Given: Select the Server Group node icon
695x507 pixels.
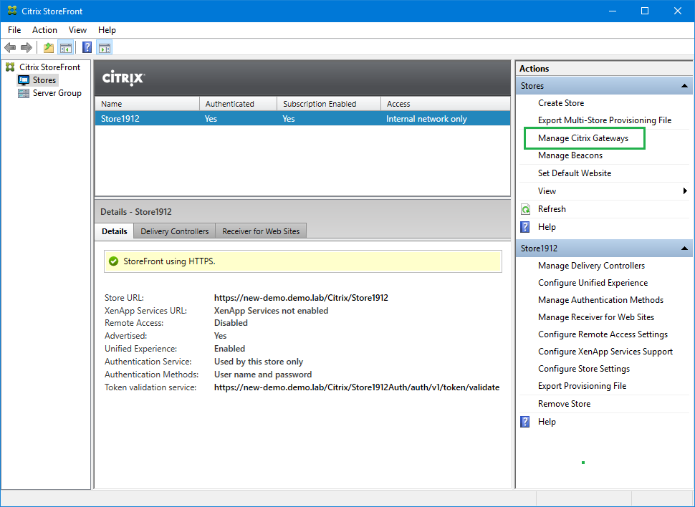Looking at the screenshot, I should pos(24,93).
